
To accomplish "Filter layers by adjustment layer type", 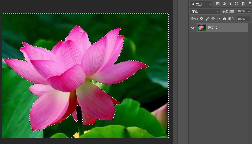I will point(224,4).
